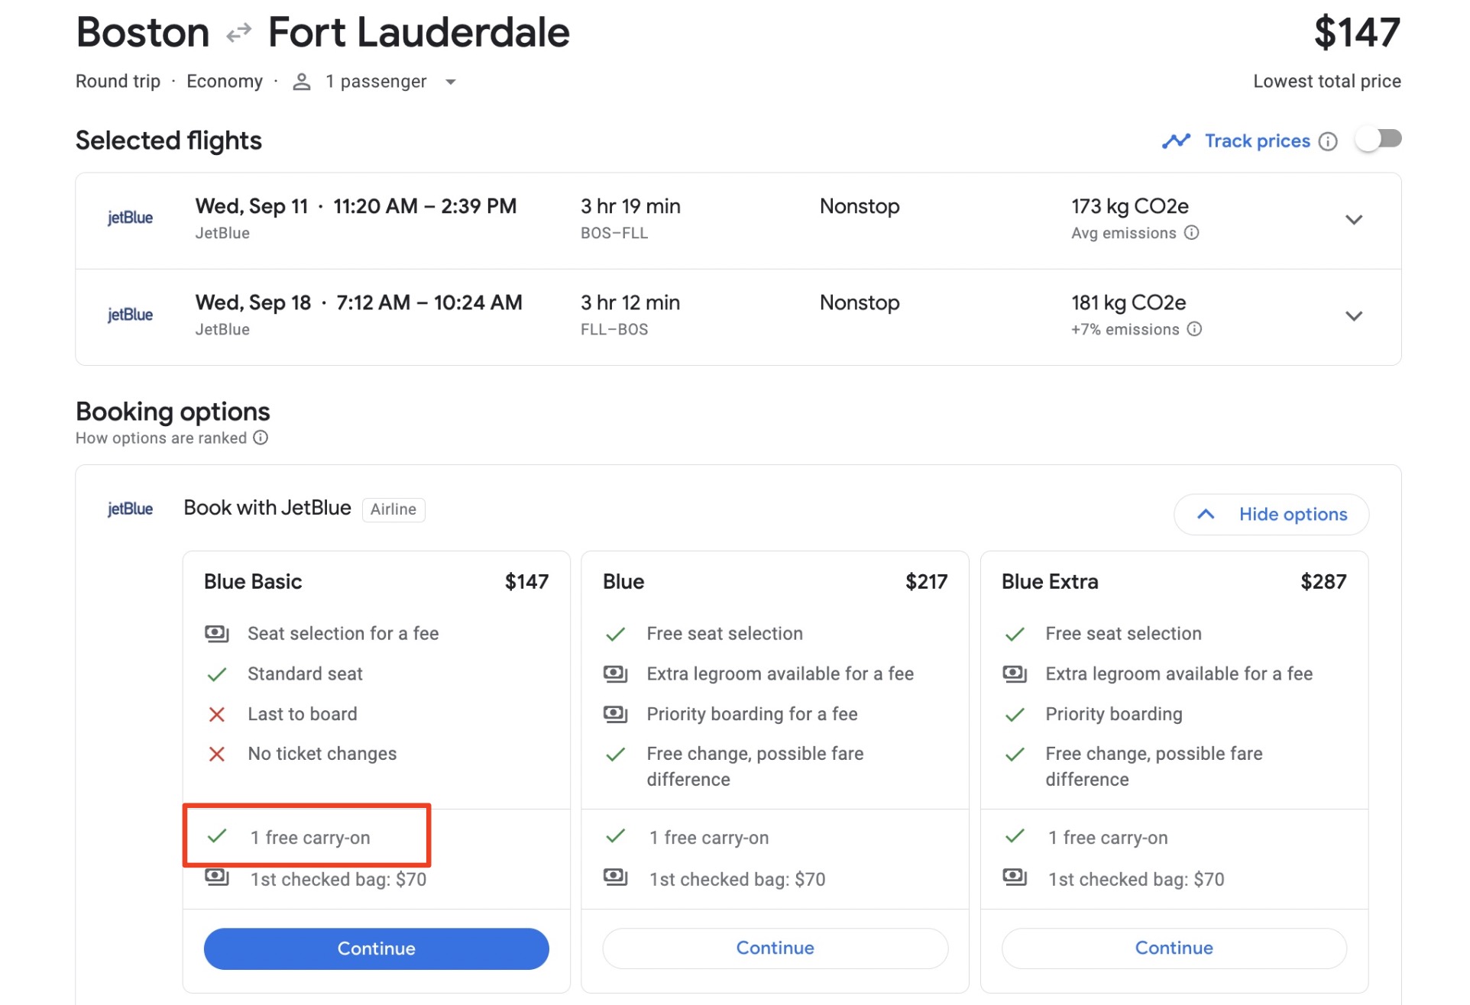Continue with the Blue Extra fare
This screenshot has width=1470, height=1005.
tap(1174, 948)
